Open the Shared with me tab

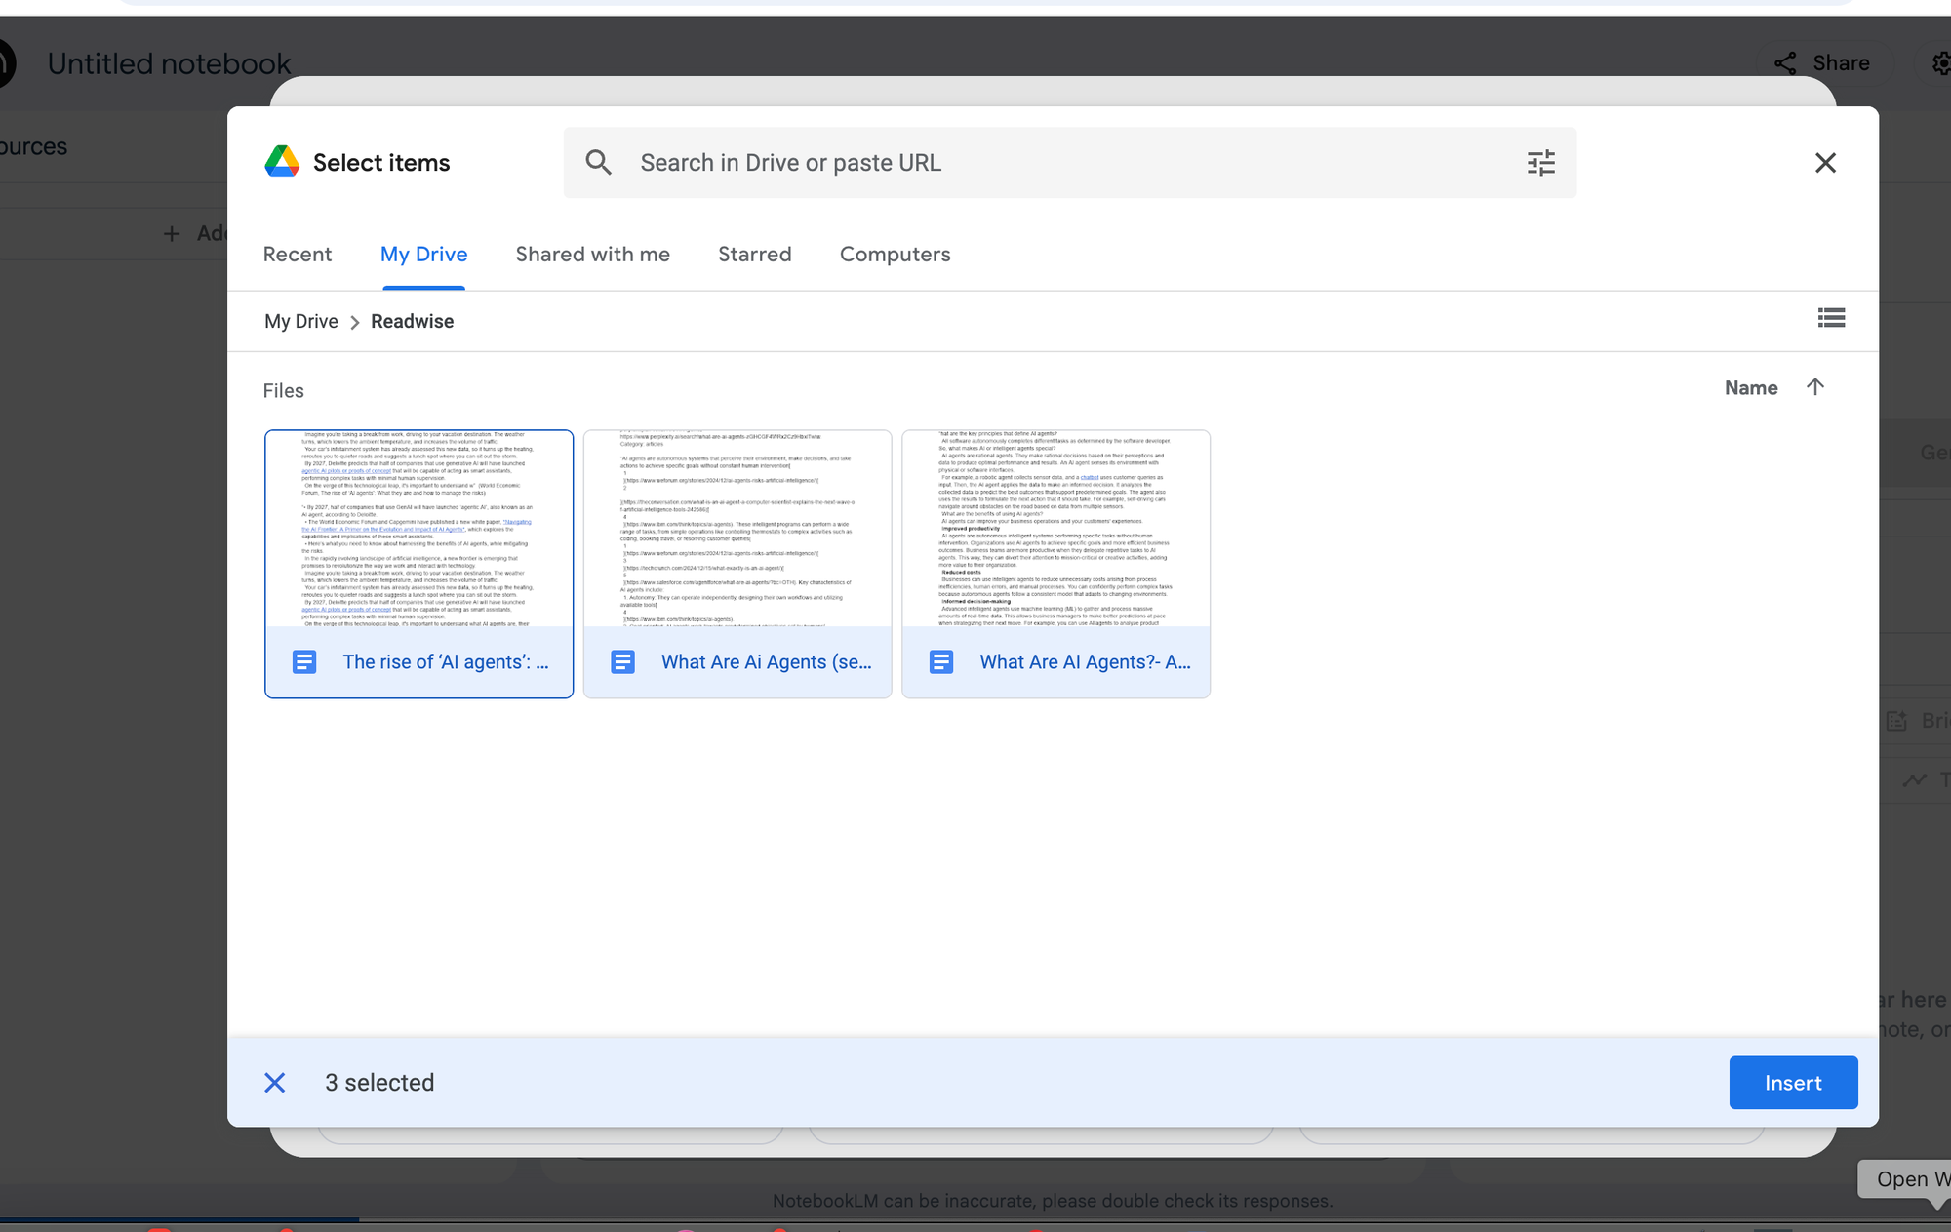592,255
